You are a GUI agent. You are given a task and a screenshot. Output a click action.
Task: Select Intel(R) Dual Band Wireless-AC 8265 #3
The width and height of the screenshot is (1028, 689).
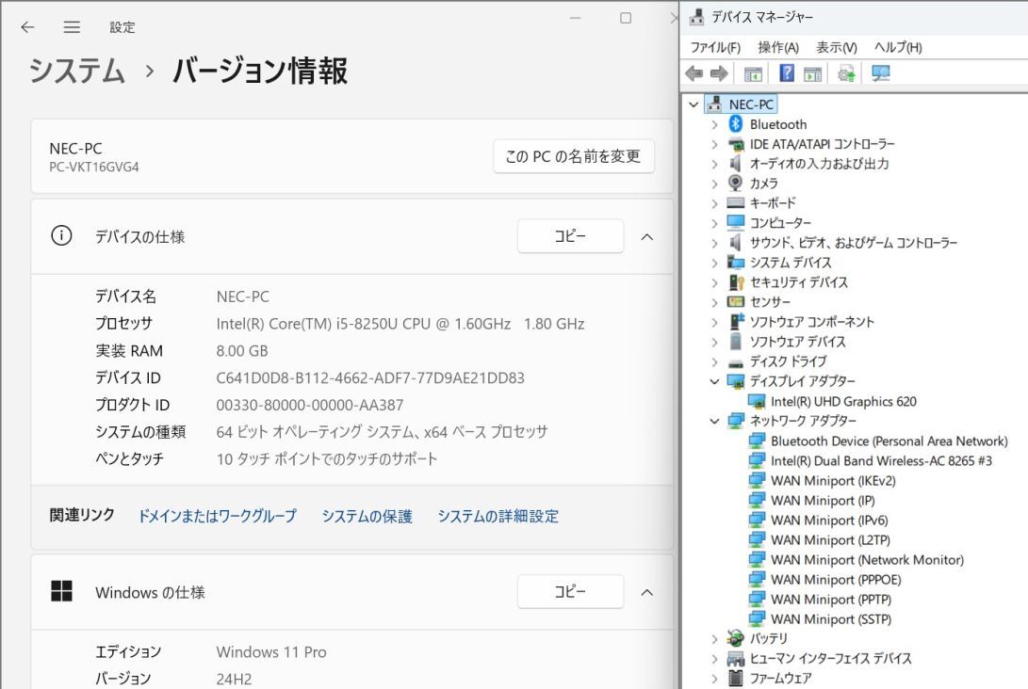coord(881,460)
